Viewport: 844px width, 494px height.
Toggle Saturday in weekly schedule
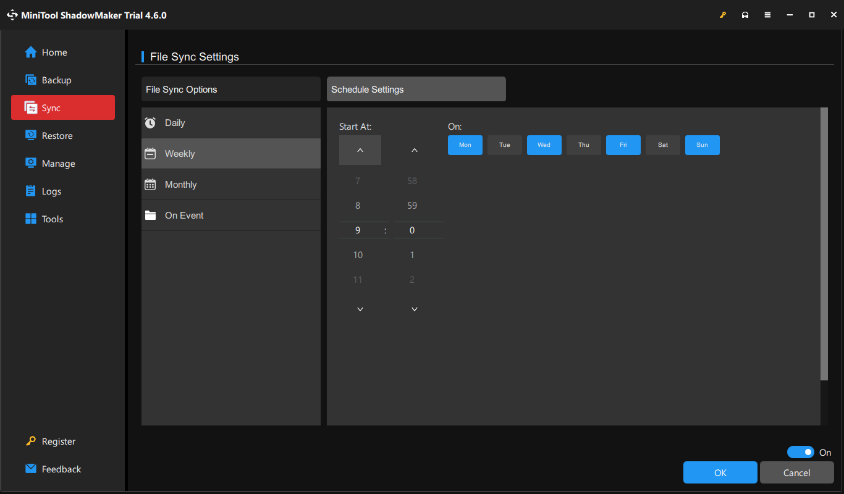click(663, 145)
